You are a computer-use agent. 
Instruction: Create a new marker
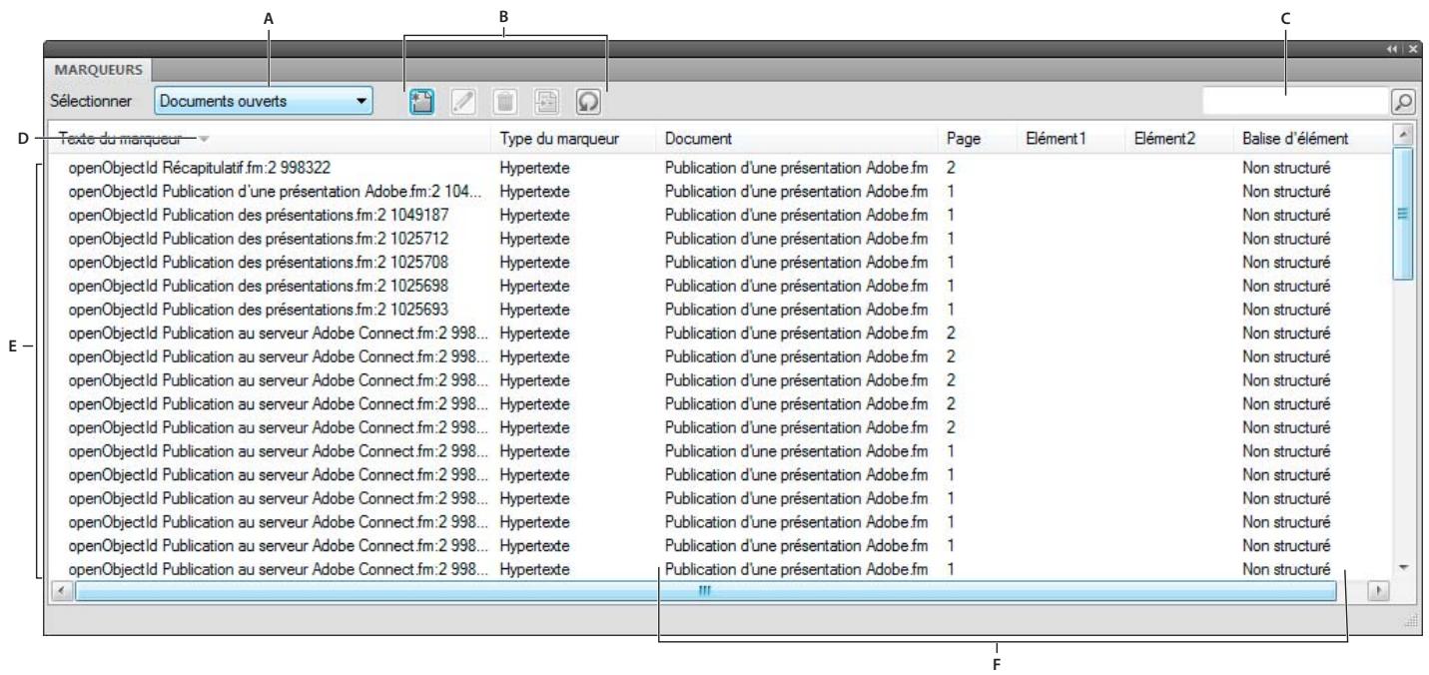click(422, 99)
